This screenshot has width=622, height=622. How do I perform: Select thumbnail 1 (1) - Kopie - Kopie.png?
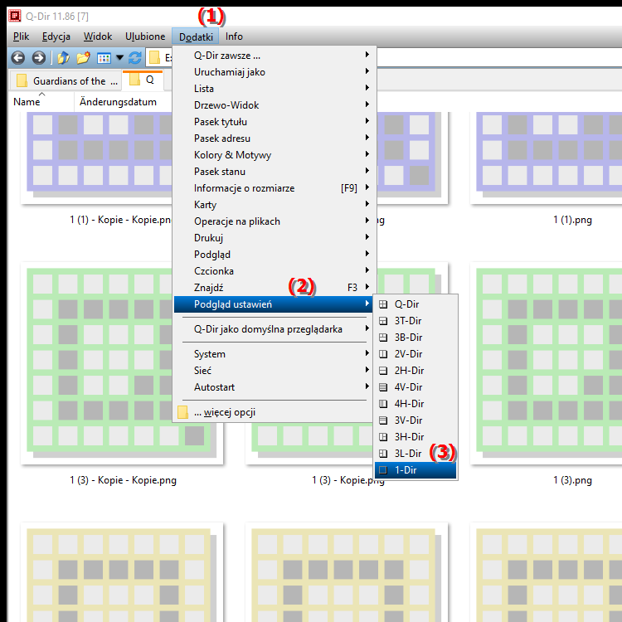[97, 158]
